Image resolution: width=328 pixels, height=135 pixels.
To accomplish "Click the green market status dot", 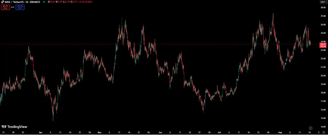I will 44,2.
